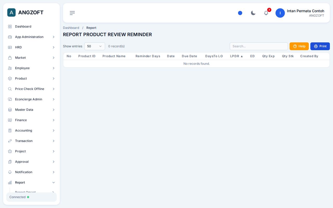333x208 pixels.
Task: Click the Product box icon
Action: point(10,79)
